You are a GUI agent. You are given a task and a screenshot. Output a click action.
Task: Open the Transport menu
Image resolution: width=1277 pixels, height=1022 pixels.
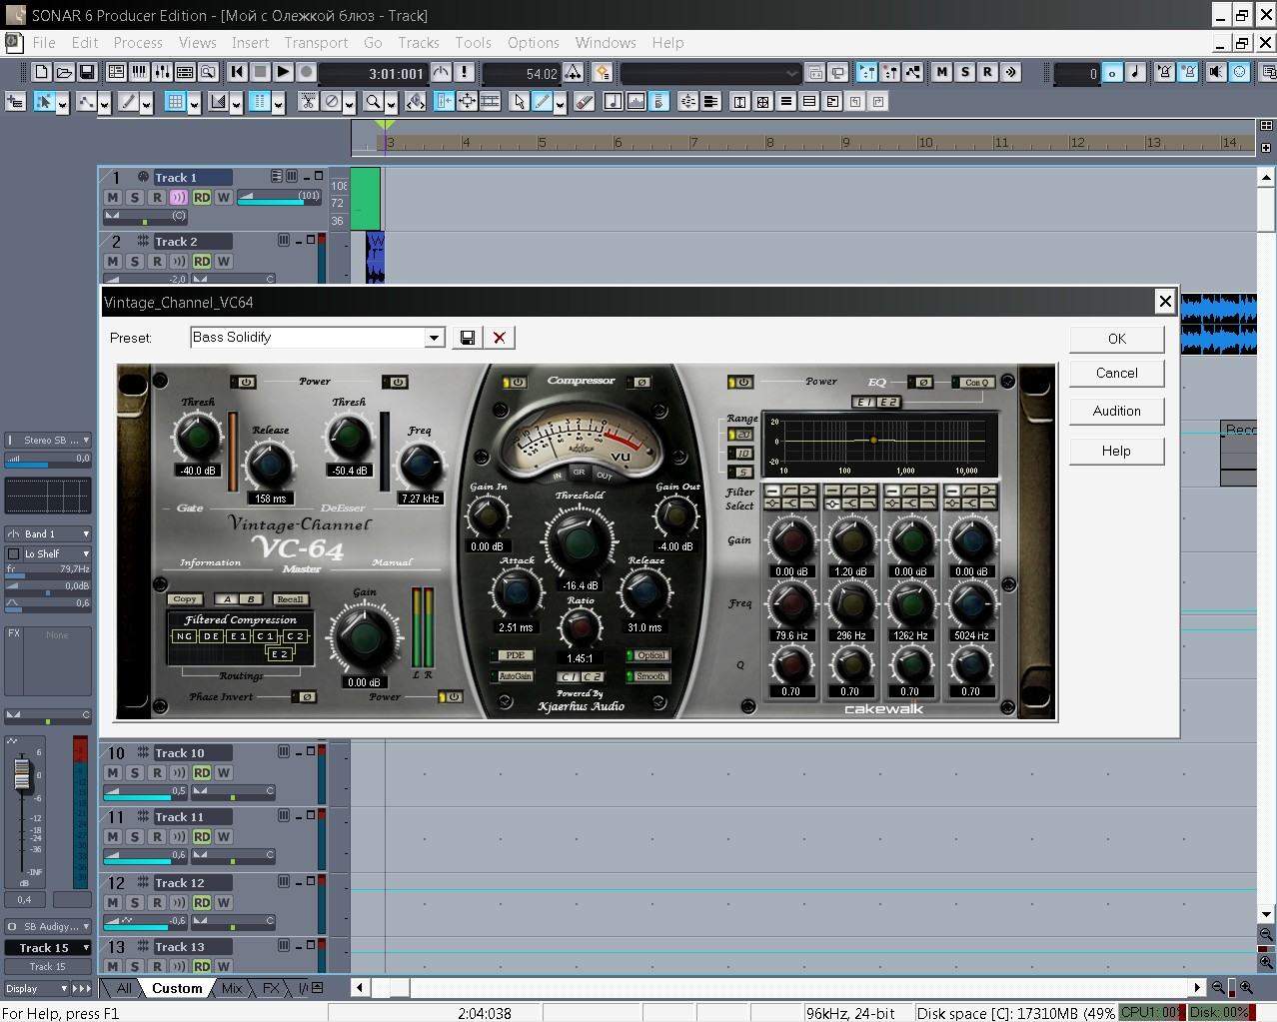point(316,43)
